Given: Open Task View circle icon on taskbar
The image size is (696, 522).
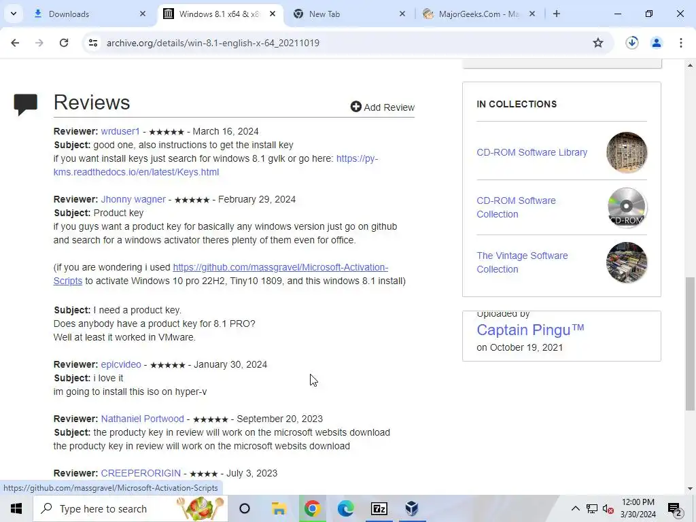Looking at the screenshot, I should [x=245, y=508].
